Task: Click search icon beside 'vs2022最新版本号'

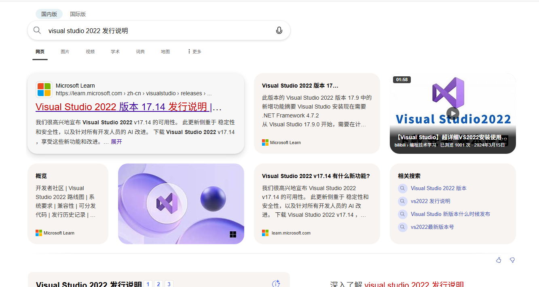Action: (x=402, y=227)
